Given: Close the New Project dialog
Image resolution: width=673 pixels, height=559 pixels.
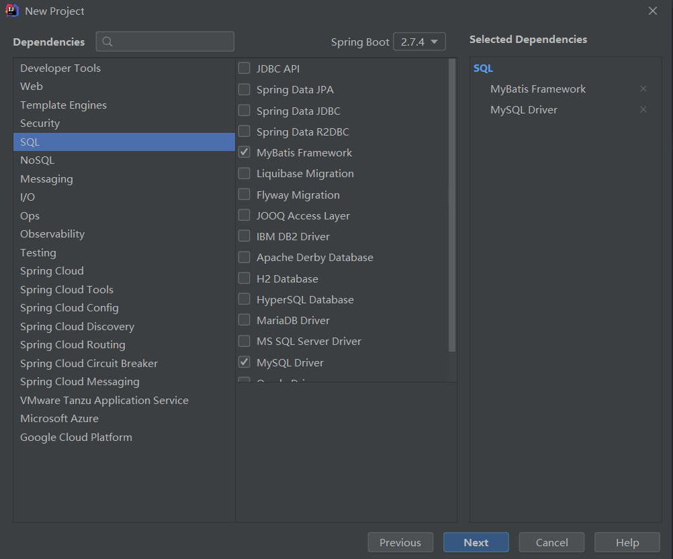Looking at the screenshot, I should [x=652, y=11].
